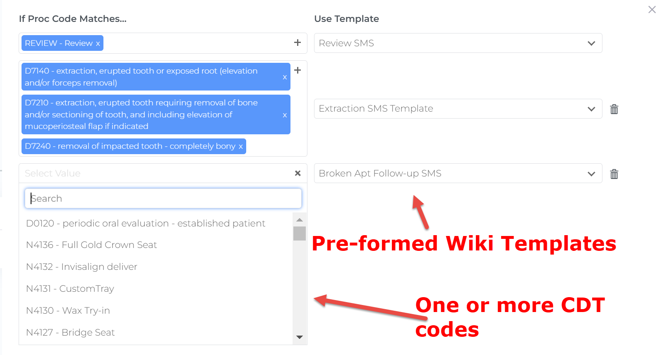The width and height of the screenshot is (667, 355).
Task: Pick N4132 Invisalign deliver option
Action: (x=82, y=267)
